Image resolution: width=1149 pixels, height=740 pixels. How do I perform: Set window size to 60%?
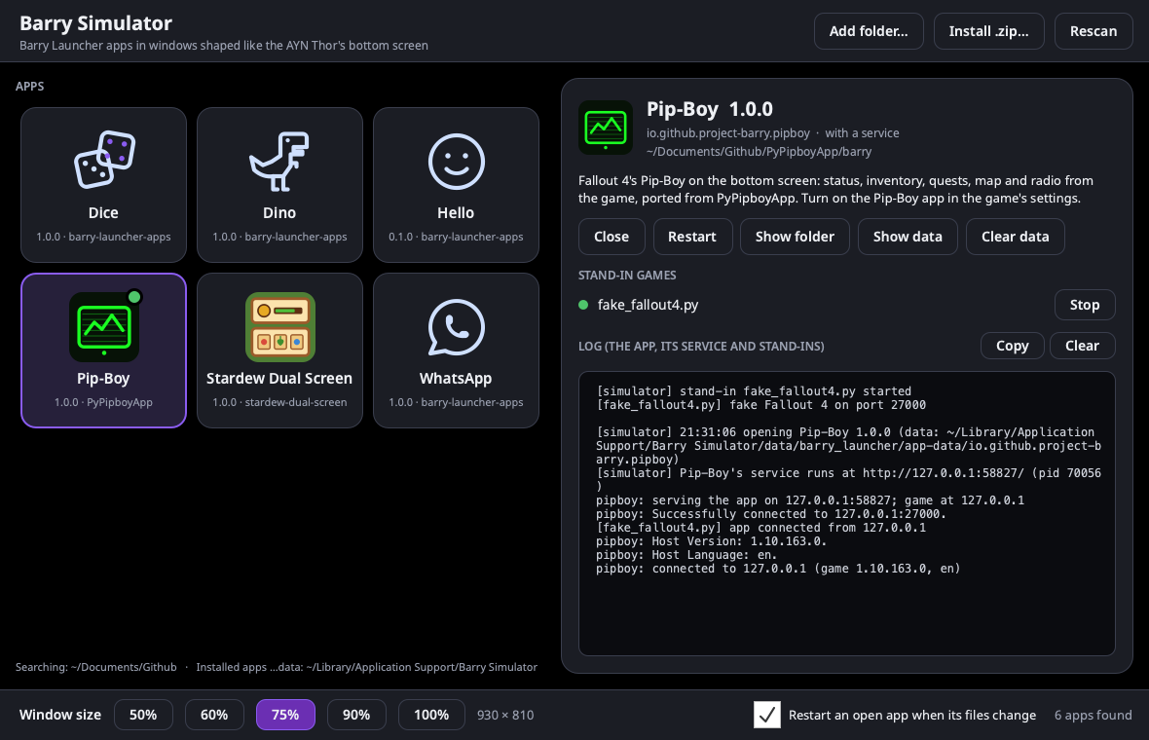[x=214, y=715]
